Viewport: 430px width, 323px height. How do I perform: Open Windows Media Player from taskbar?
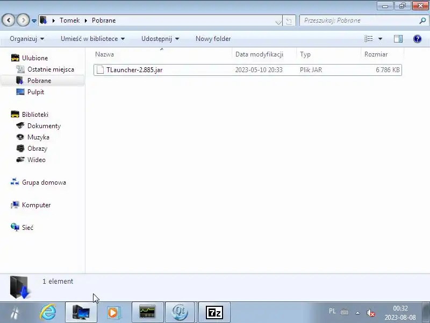tap(113, 313)
